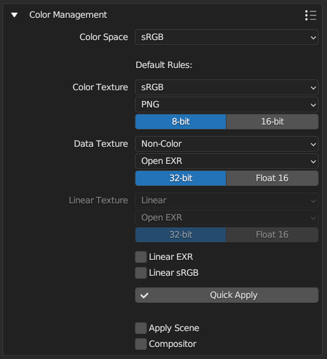The width and height of the screenshot is (327, 359).
Task: Enable the Linear EXR checkbox
Action: click(x=141, y=257)
